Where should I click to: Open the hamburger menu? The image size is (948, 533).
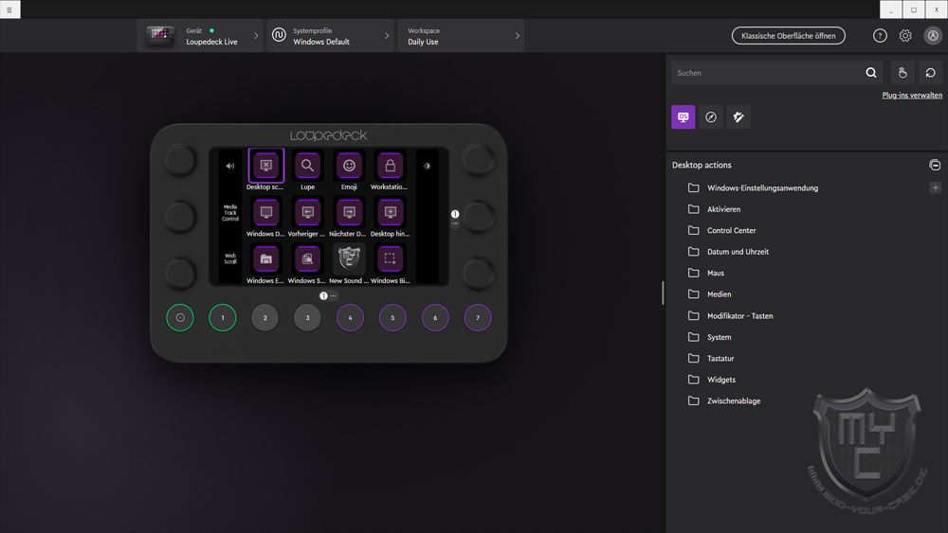click(x=9, y=9)
